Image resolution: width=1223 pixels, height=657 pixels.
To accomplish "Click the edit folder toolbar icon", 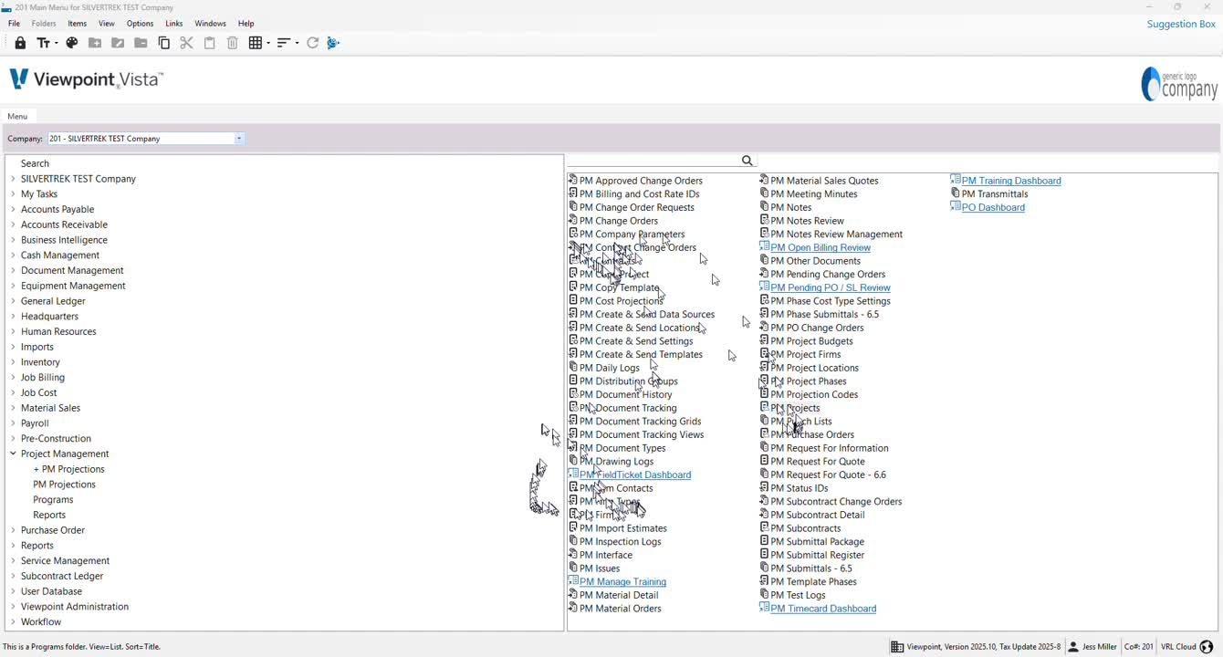I will [118, 43].
